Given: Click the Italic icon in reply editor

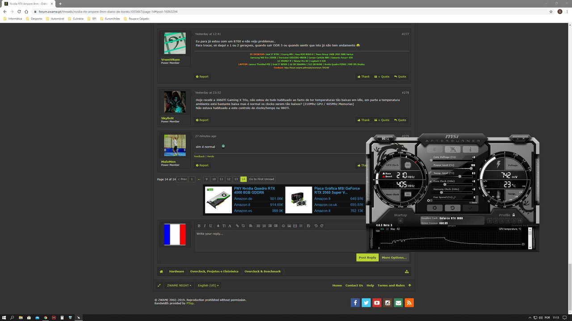Looking at the screenshot, I should [205, 226].
